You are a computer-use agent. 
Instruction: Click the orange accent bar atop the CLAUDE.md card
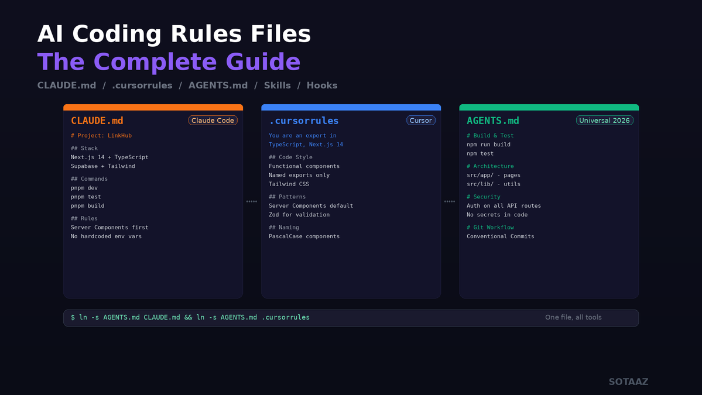point(153,107)
